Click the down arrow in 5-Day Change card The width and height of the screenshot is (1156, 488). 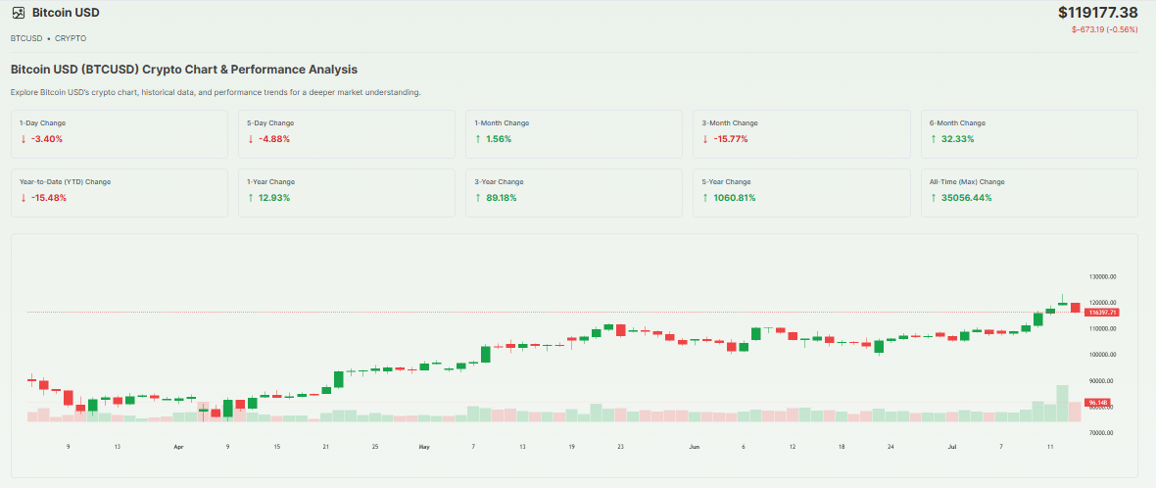pos(251,138)
